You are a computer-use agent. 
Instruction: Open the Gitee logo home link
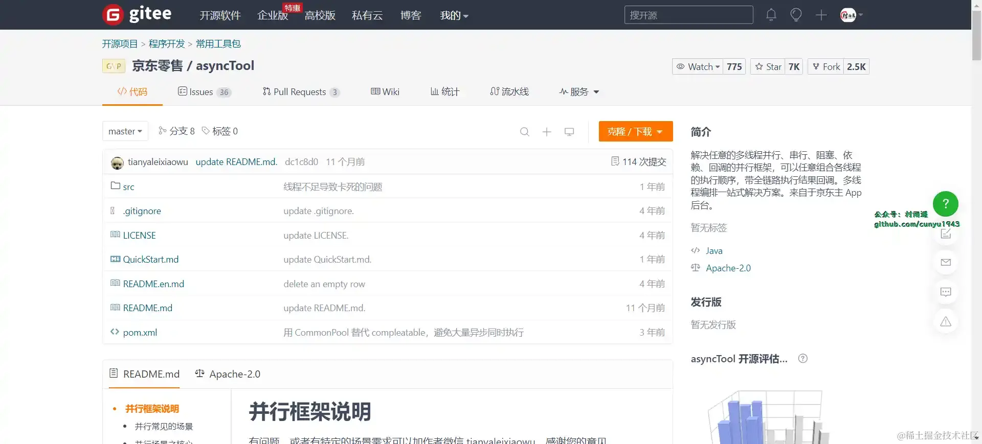click(137, 14)
